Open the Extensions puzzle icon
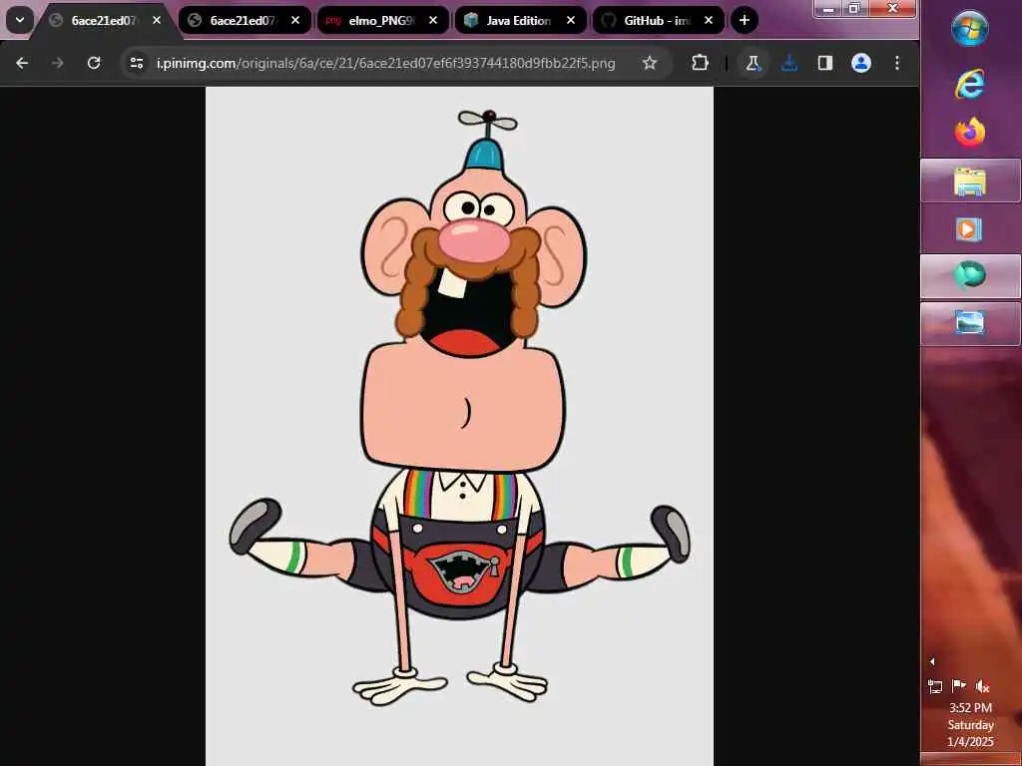Viewport: 1022px width, 766px height. [700, 63]
